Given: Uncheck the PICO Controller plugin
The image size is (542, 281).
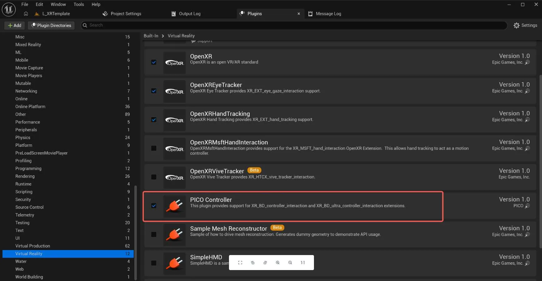Looking at the screenshot, I should pos(154,206).
